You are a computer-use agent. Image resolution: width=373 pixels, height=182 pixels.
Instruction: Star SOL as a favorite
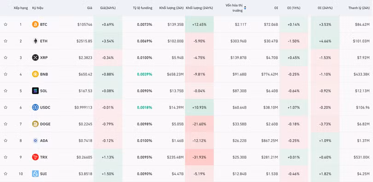point(6,91)
